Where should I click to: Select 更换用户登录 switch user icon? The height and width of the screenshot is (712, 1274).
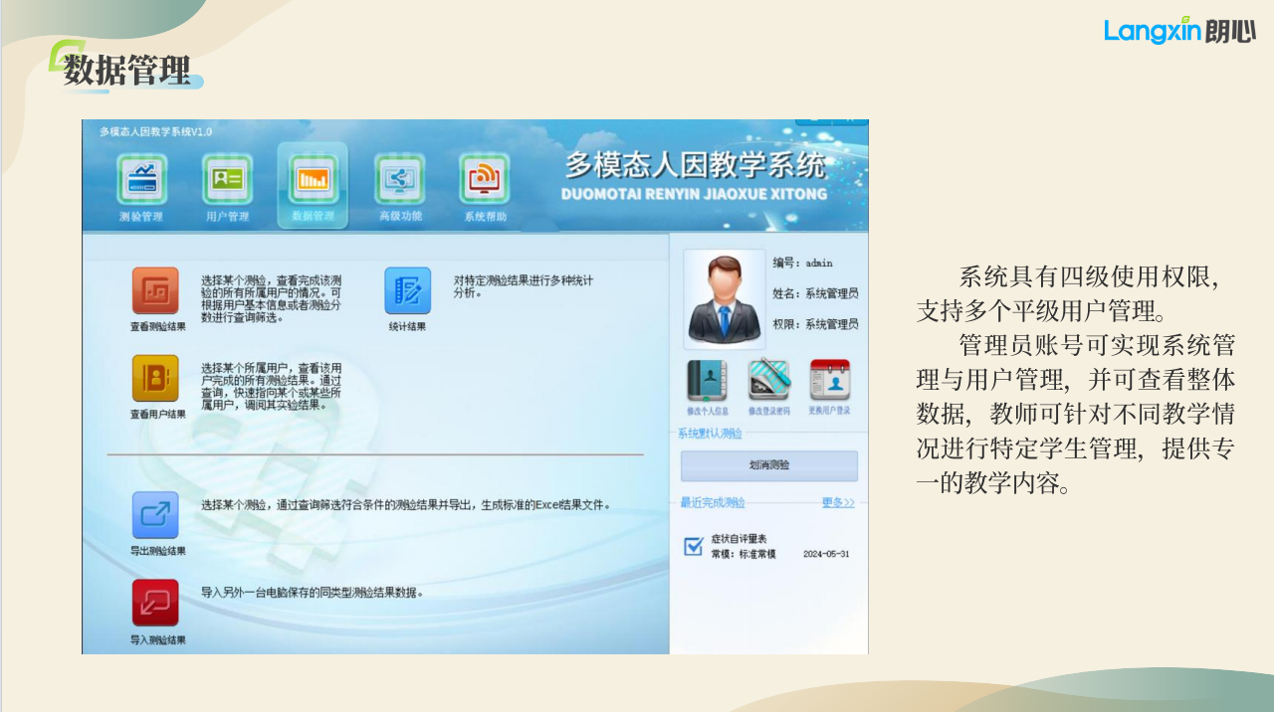(829, 381)
